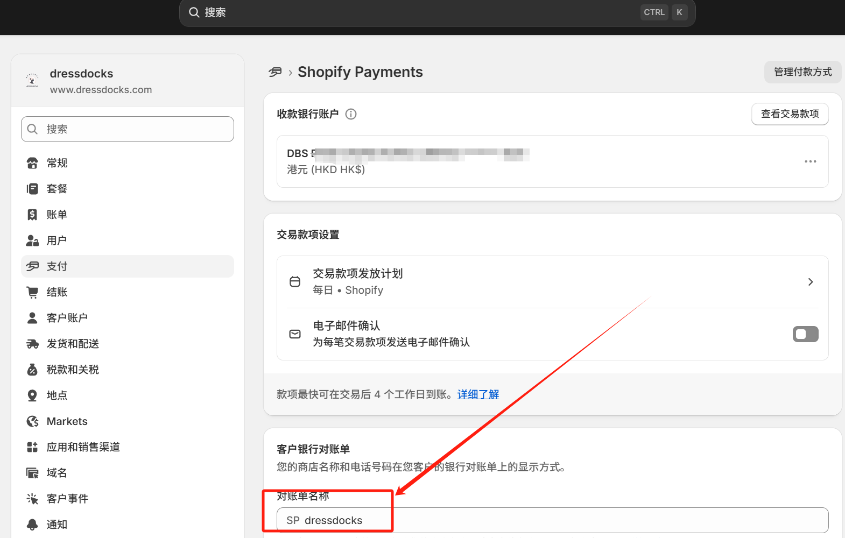Click the Locations (地点) pin icon
Viewport: 845px width, 538px height.
click(32, 395)
